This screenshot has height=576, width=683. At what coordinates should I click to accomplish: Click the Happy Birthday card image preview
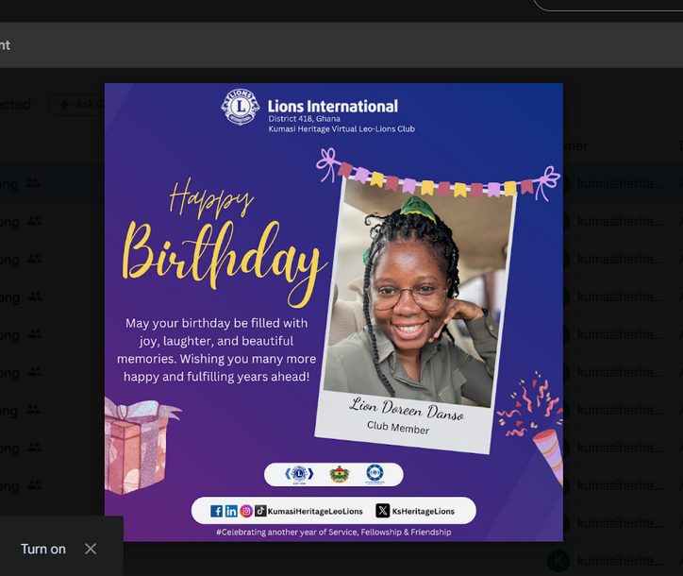(334, 313)
